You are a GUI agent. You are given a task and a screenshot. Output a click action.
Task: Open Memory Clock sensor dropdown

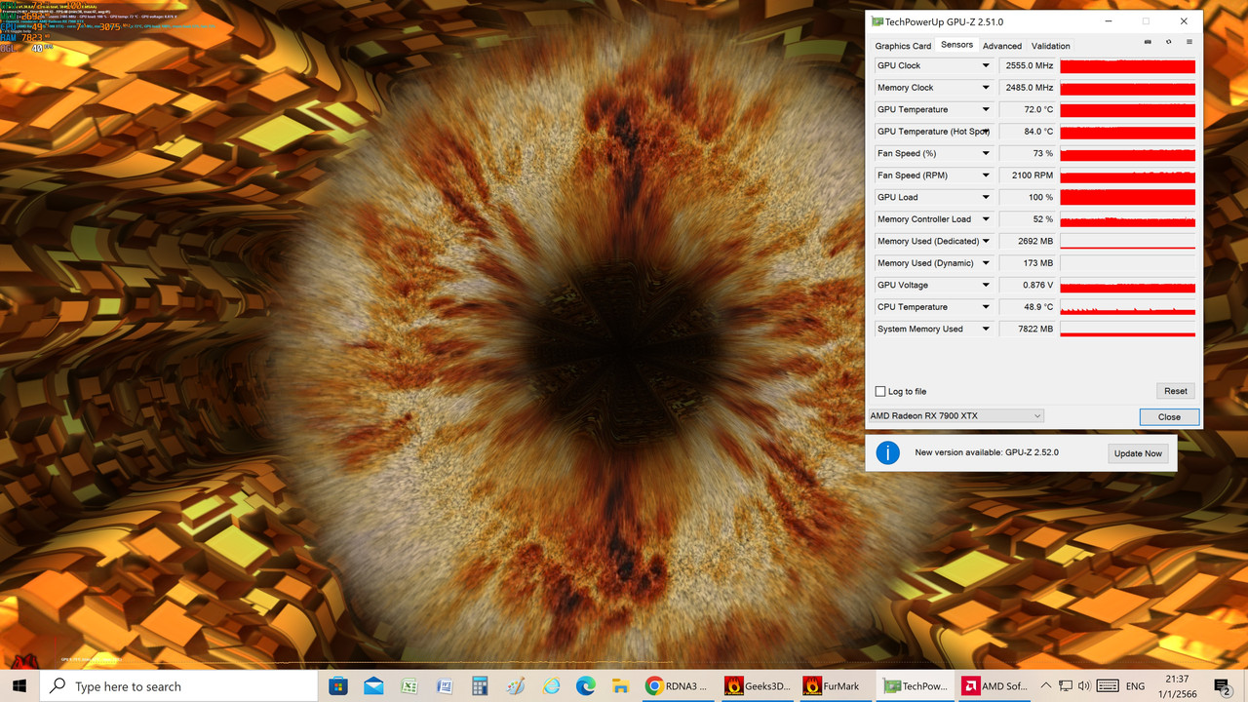click(986, 88)
